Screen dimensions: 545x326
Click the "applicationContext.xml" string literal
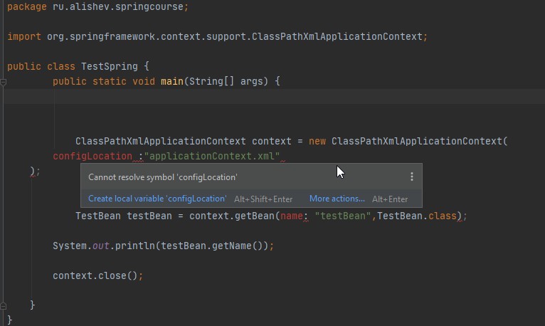point(212,156)
